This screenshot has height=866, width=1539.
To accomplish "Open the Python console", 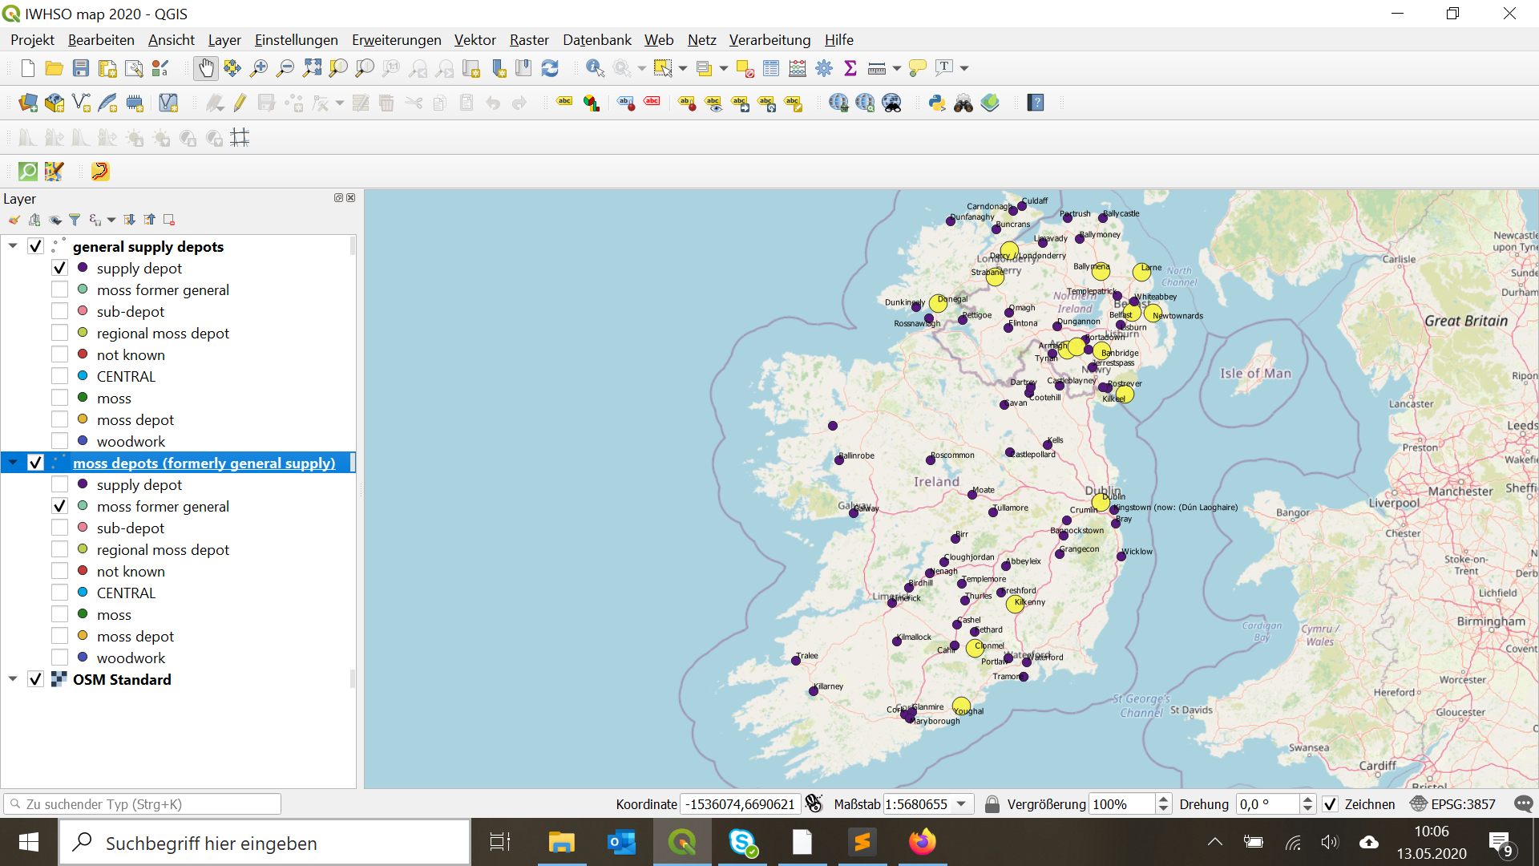I will (x=936, y=103).
